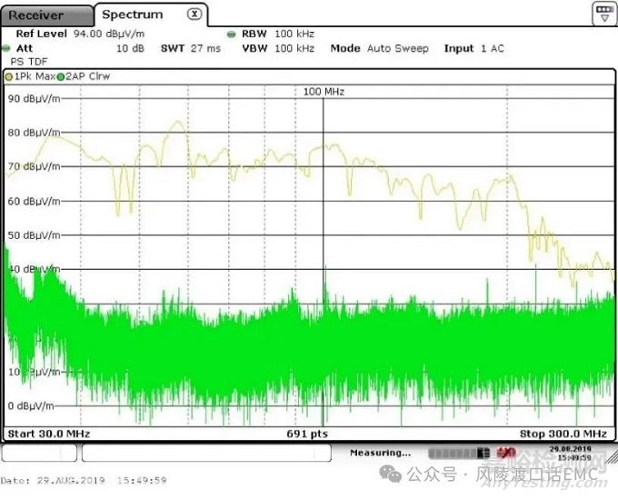The width and height of the screenshot is (618, 499).
Task: Click the Input 1 AC setting
Action: [473, 48]
